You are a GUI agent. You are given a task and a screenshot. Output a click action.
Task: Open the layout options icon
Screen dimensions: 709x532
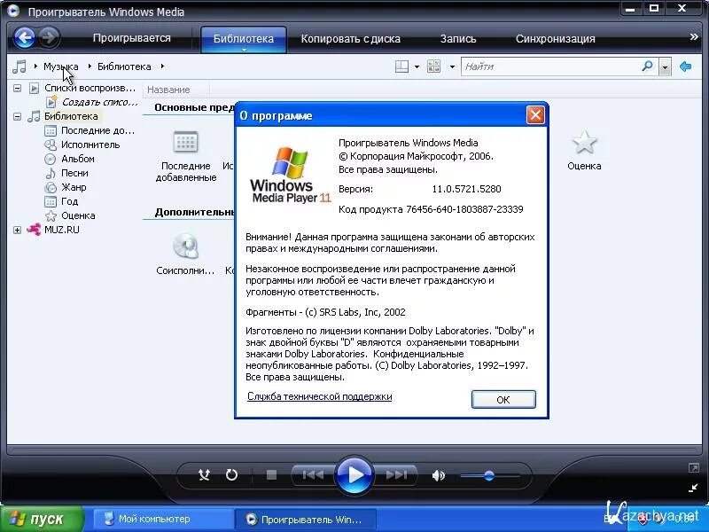click(401, 66)
